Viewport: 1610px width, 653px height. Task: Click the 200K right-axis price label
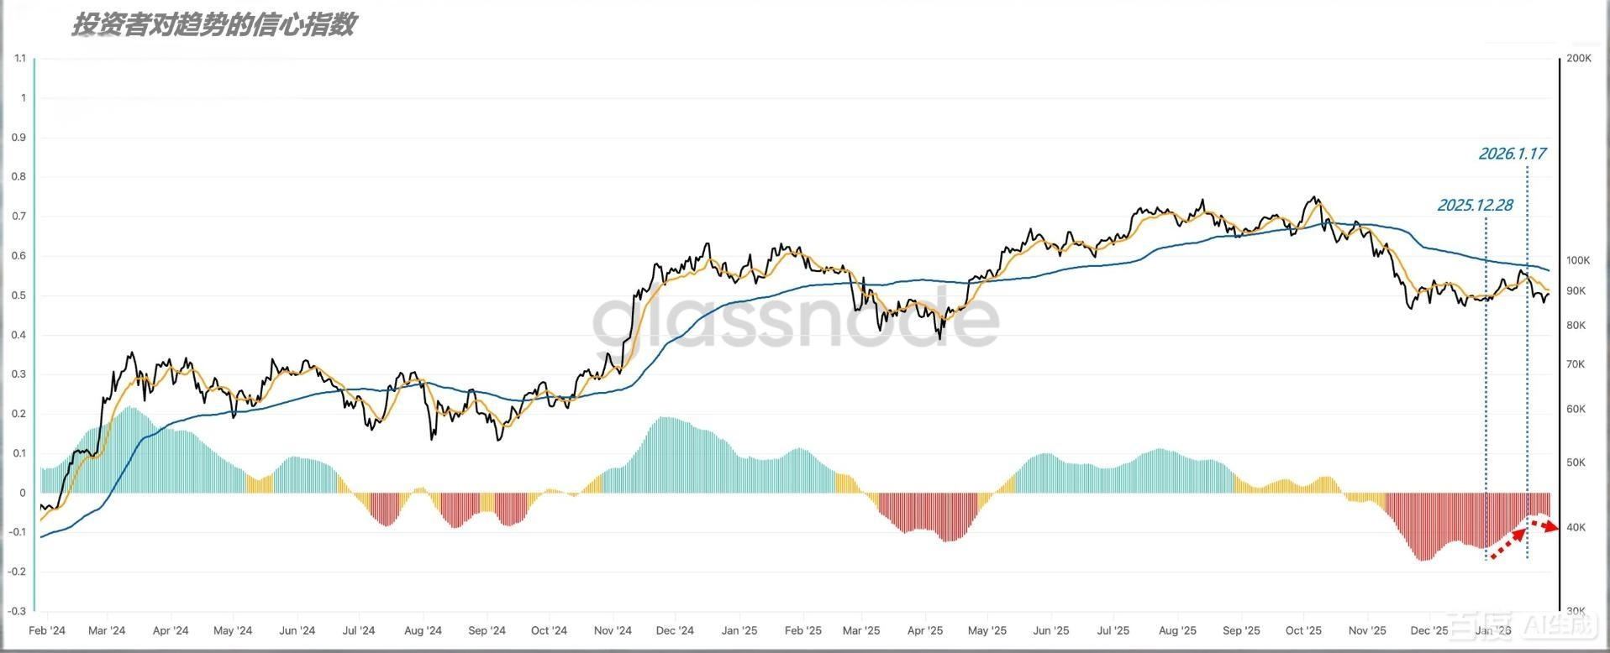(1578, 59)
